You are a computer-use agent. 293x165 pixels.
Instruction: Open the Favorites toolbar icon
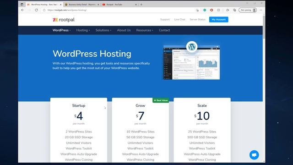click(x=228, y=10)
